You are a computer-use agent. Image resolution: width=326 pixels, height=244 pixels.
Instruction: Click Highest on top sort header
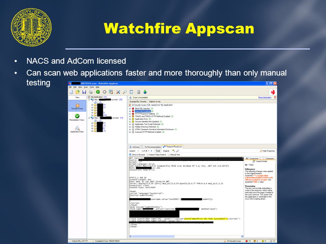155,101
